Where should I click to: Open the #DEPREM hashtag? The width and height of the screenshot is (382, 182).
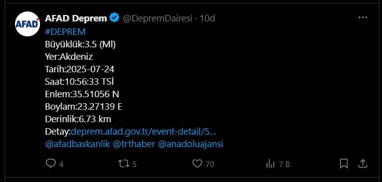65,32
